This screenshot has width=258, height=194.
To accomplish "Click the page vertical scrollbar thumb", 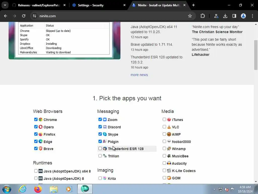I will point(256,55).
